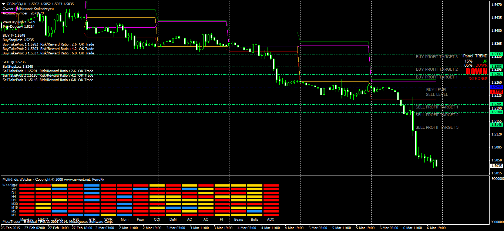504x231 pixels.
Task: Click the current price 1.5035 axis label
Action: coord(496,166)
